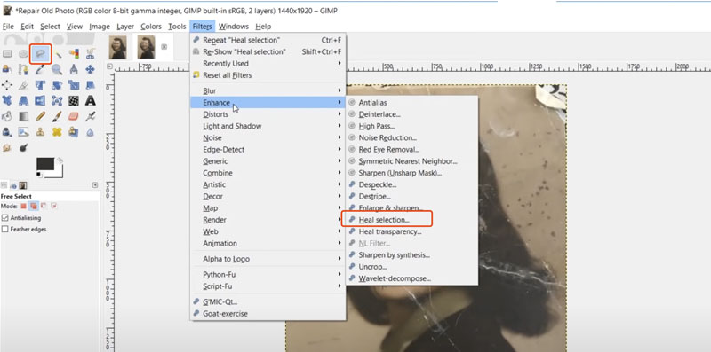Choose Repeat "Heal selection" menu entry
The image size is (711, 352).
pyautogui.click(x=268, y=40)
